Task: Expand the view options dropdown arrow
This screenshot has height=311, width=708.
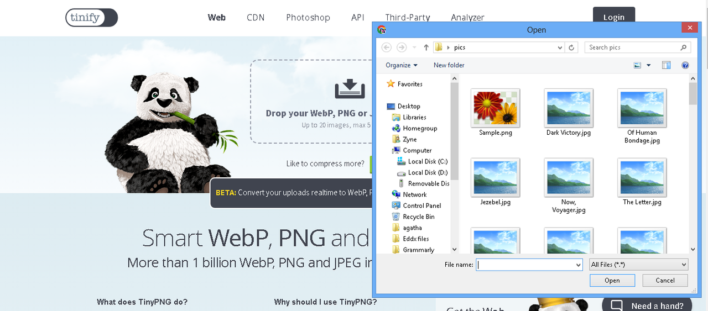Action: (x=649, y=65)
